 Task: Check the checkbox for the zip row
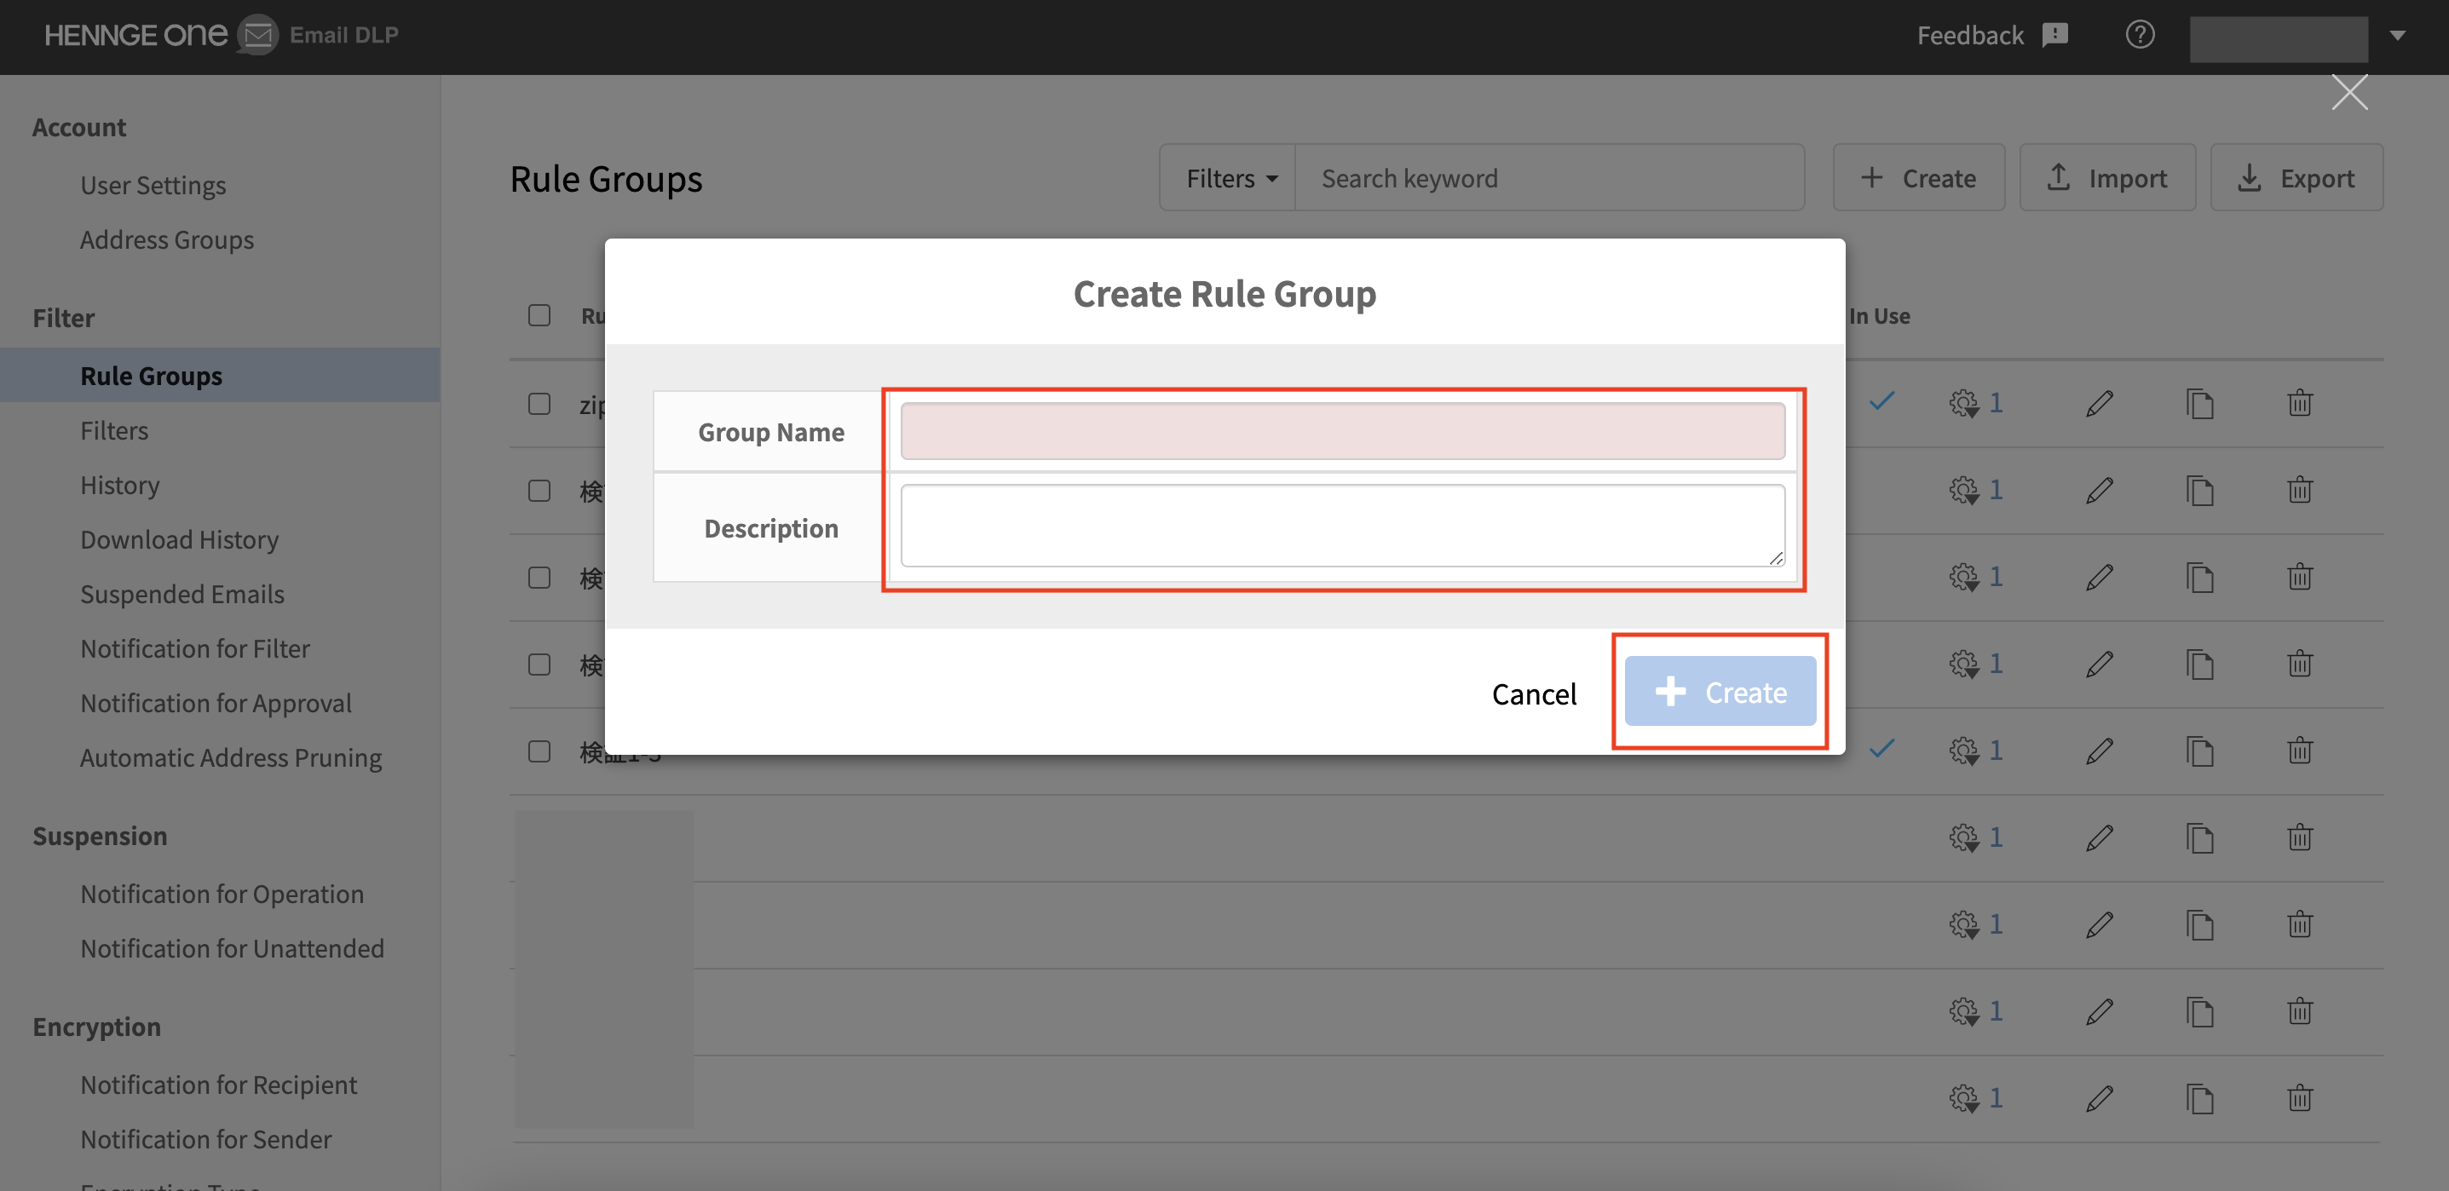pos(539,403)
